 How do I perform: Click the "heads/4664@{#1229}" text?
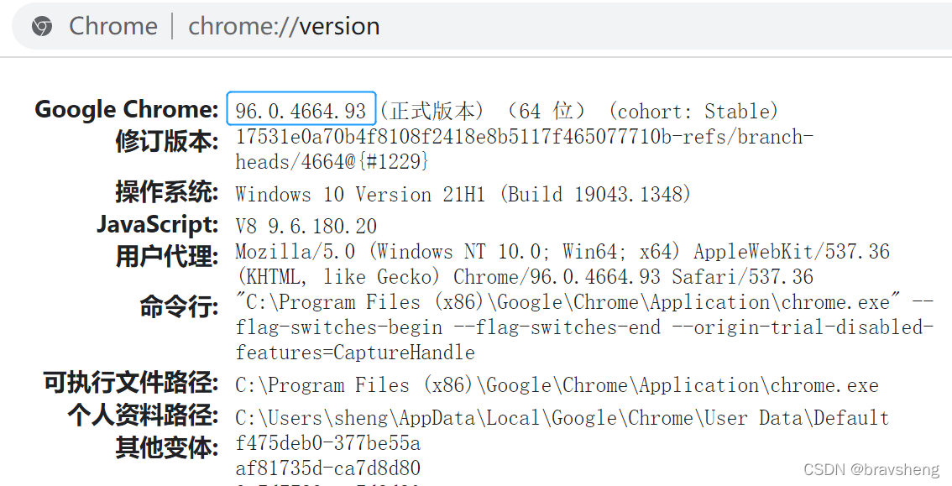click(x=332, y=161)
